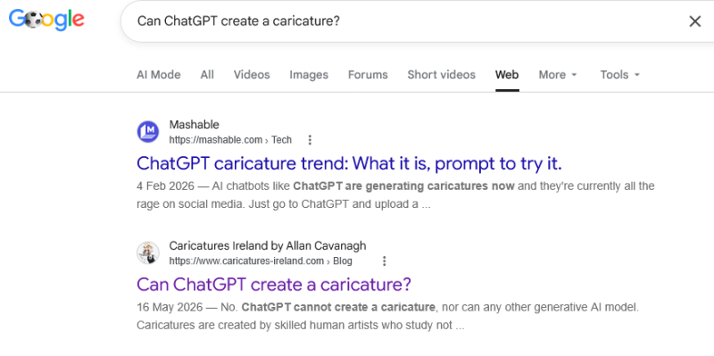714x356 pixels.
Task: Switch to the Videos tab
Action: (x=252, y=75)
